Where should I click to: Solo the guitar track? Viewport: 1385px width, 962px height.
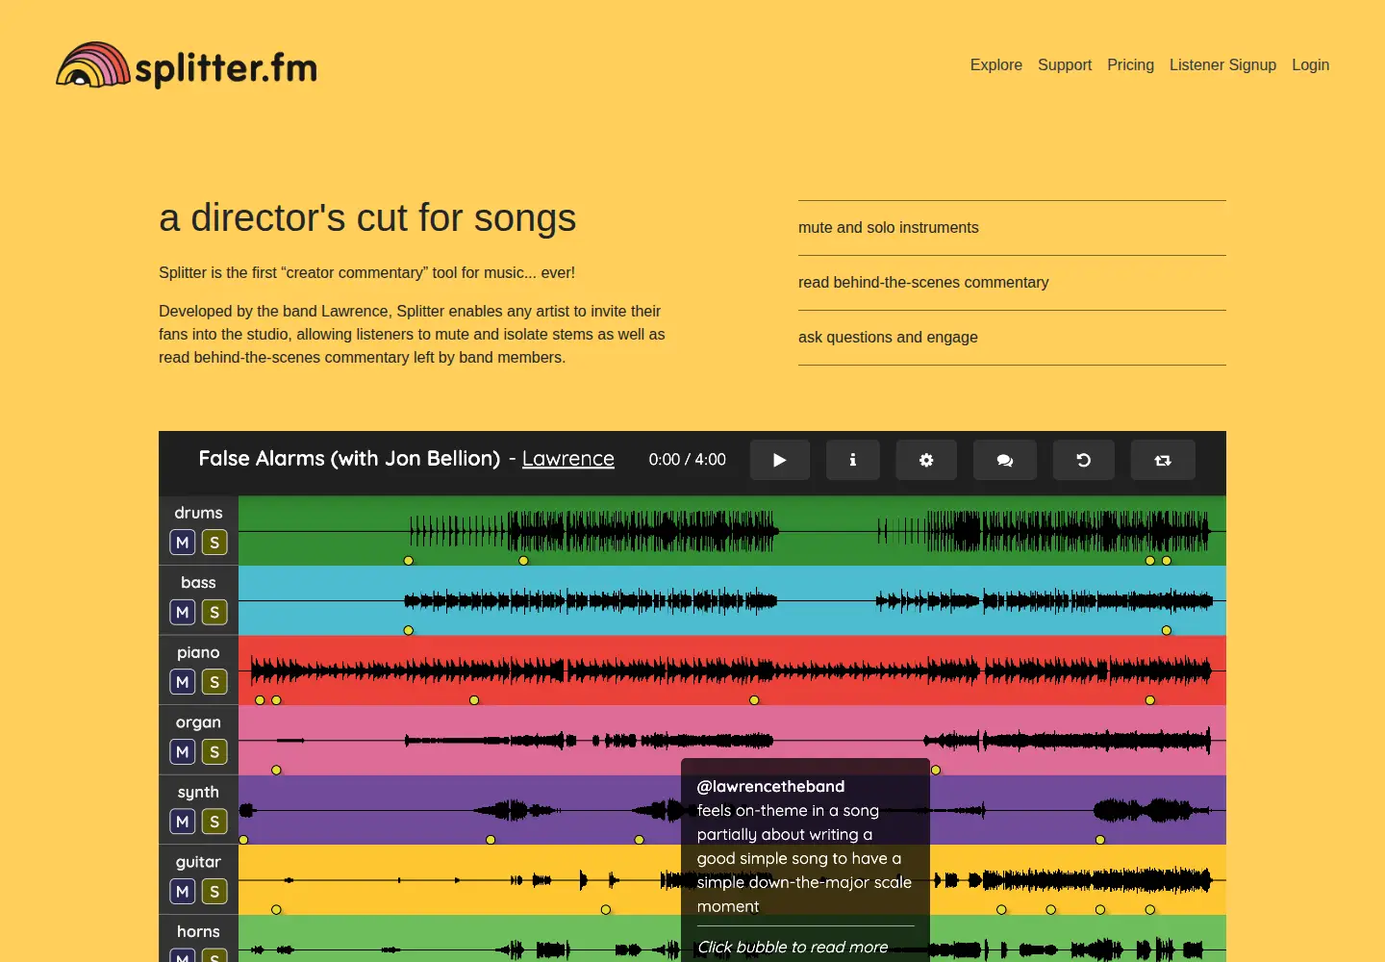(214, 892)
